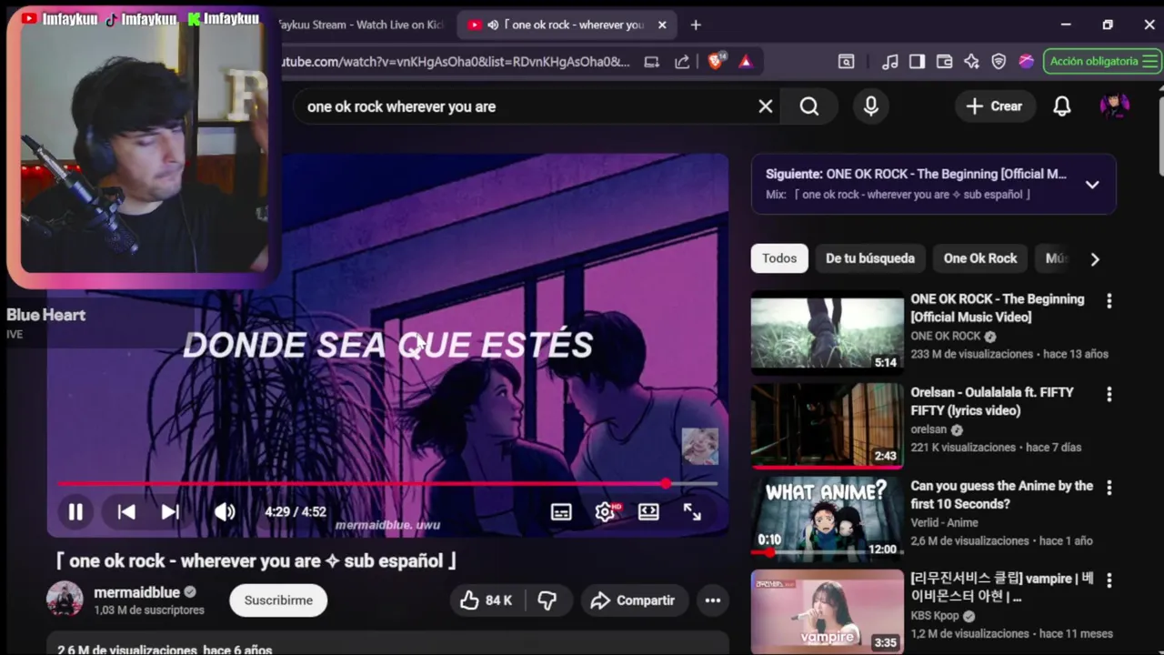
Task: Click the purple profile circle toolbar icon
Action: pyautogui.click(x=1026, y=62)
